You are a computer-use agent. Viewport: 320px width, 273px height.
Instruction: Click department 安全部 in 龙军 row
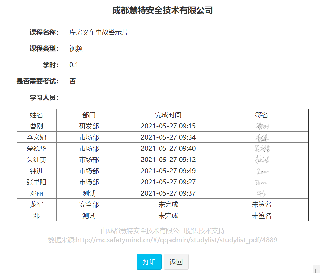coord(89,205)
